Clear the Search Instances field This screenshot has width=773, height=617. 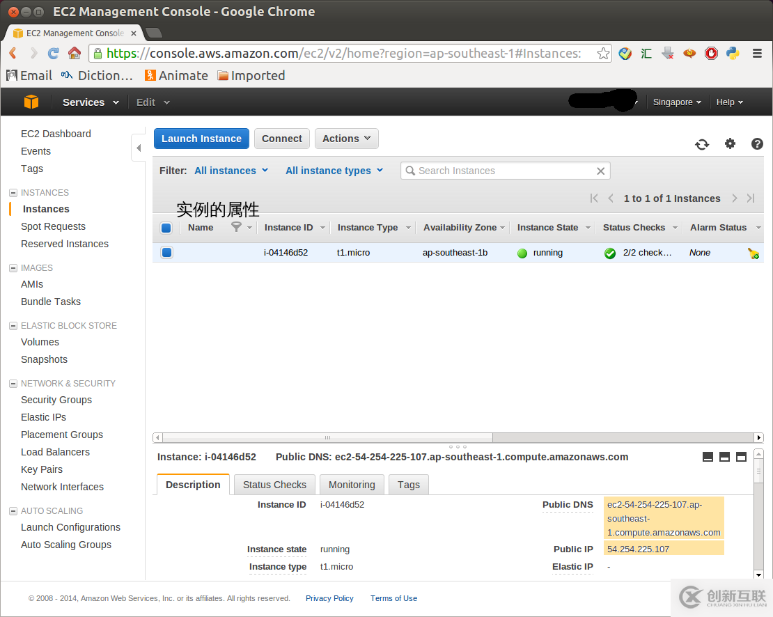(600, 171)
